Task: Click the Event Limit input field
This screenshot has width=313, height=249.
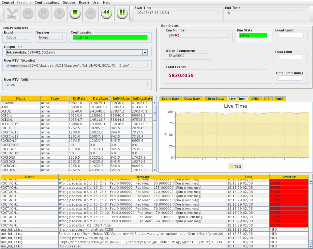Action: click(290, 35)
